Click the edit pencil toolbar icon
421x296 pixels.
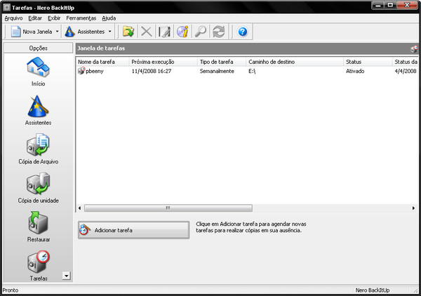click(x=164, y=32)
